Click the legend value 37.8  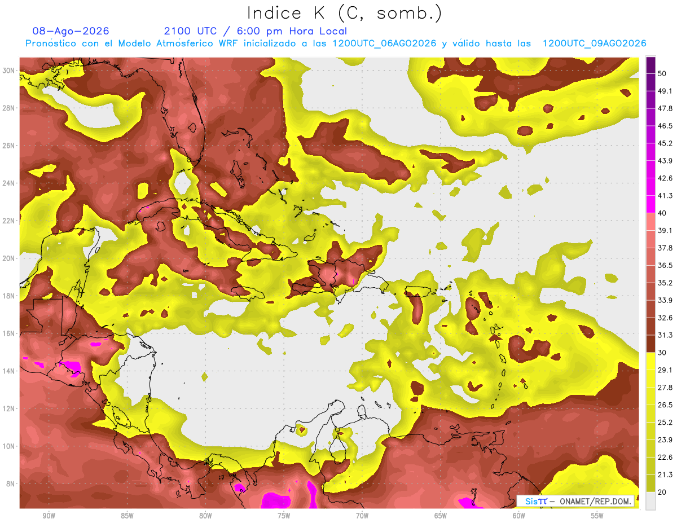pyautogui.click(x=665, y=248)
